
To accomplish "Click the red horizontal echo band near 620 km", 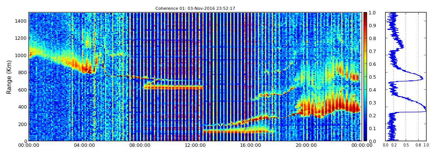I will pos(173,87).
